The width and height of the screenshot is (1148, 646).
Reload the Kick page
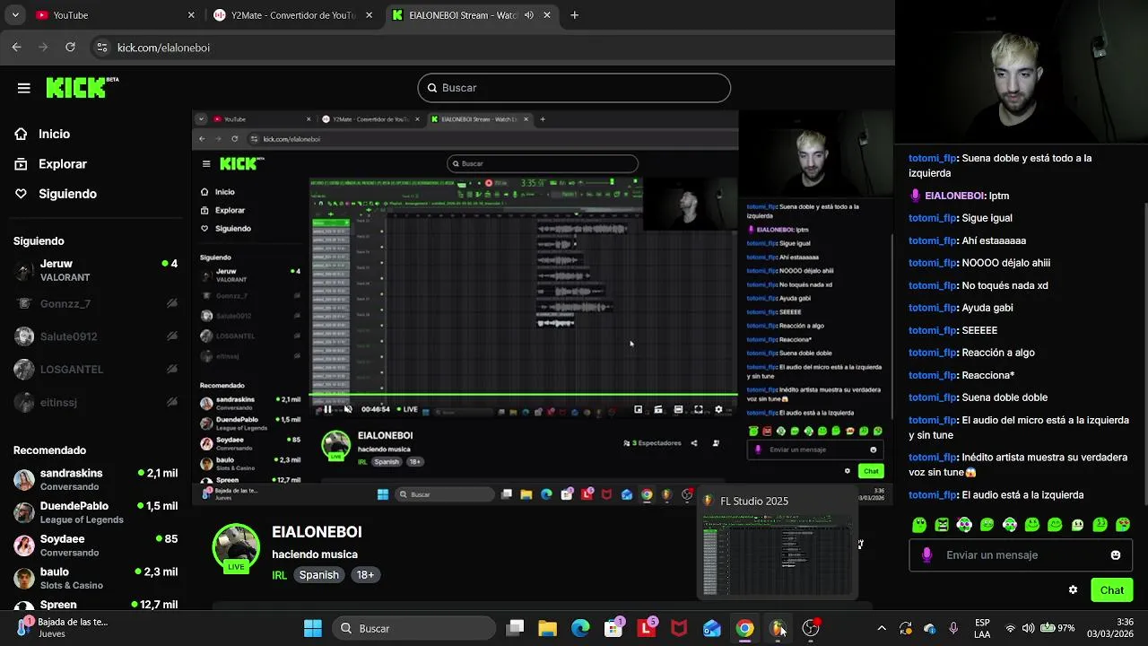click(x=71, y=48)
